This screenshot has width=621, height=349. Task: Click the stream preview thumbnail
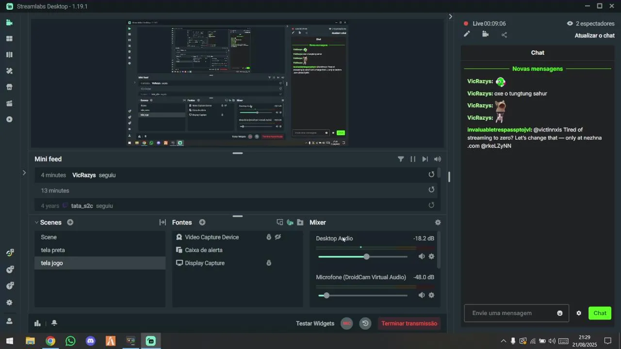[x=238, y=83]
